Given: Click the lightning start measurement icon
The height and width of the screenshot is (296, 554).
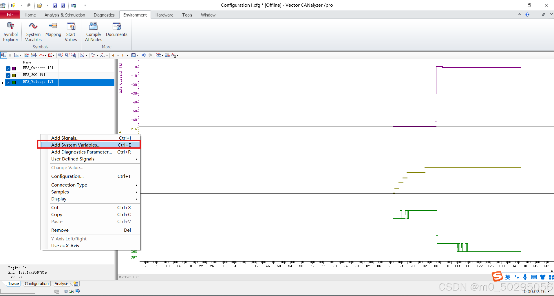Looking at the screenshot, I should tap(13, 5).
